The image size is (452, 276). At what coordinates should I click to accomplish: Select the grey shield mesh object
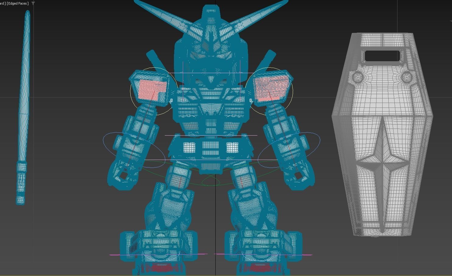pyautogui.click(x=383, y=134)
